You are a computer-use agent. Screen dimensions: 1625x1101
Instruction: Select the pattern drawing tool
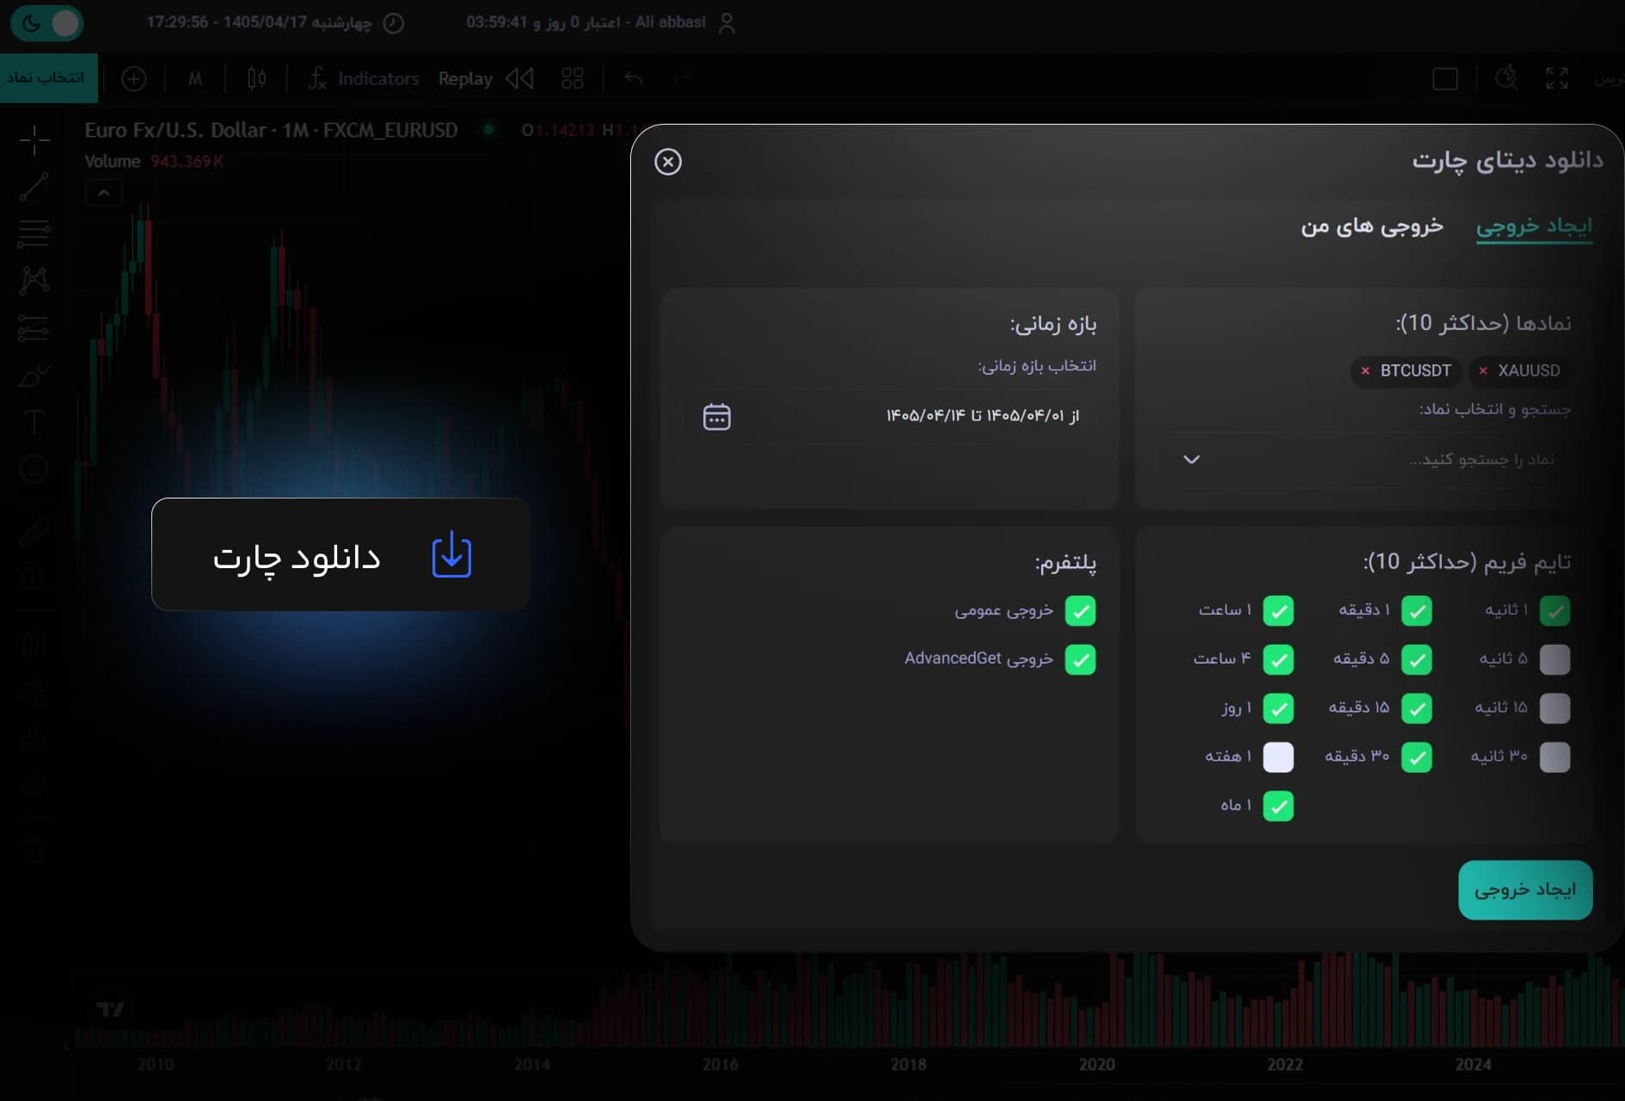(x=34, y=280)
